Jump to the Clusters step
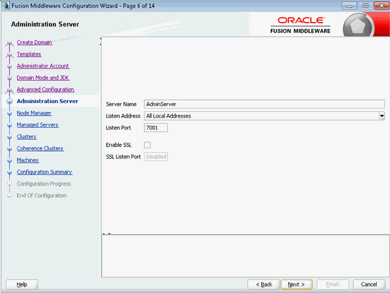Image resolution: width=390 pixels, height=293 pixels. click(x=26, y=136)
